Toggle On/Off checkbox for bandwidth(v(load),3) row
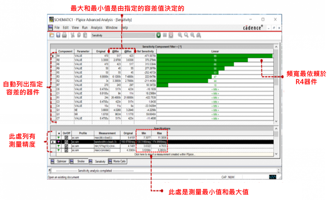The height and width of the screenshot is (200, 330). (66, 142)
